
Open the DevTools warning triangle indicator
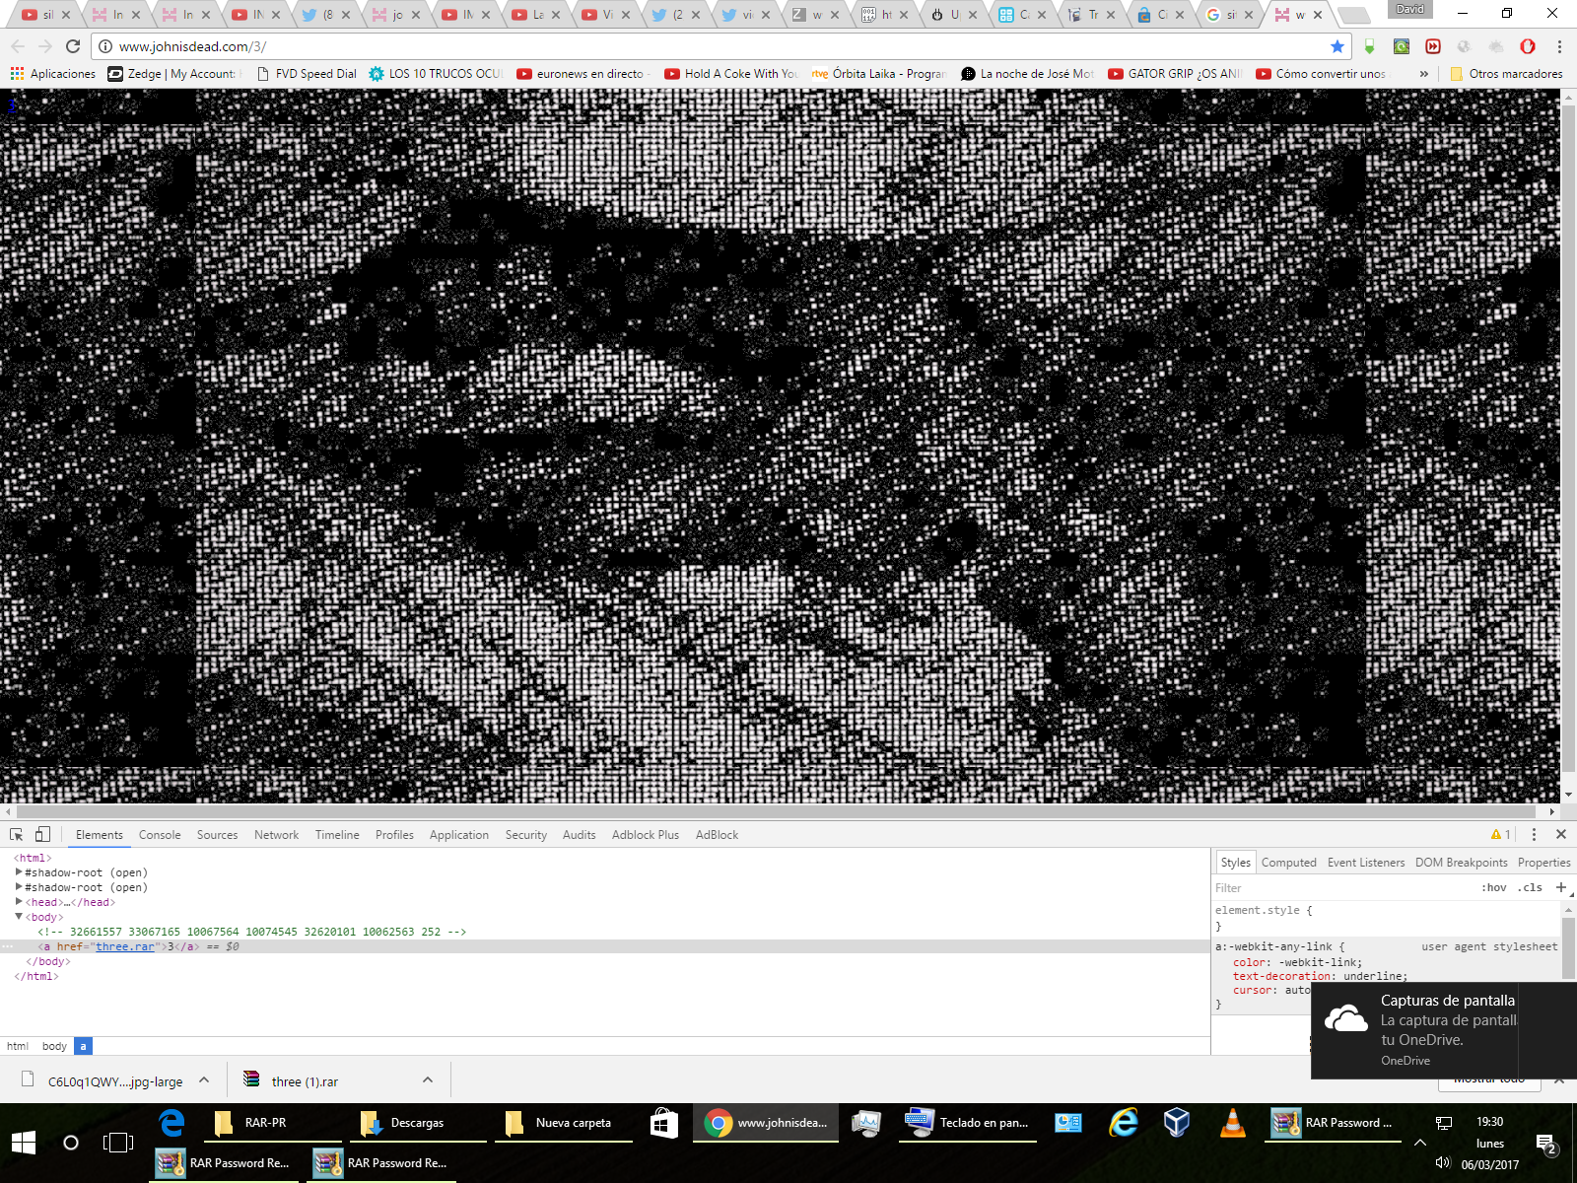tap(1500, 834)
